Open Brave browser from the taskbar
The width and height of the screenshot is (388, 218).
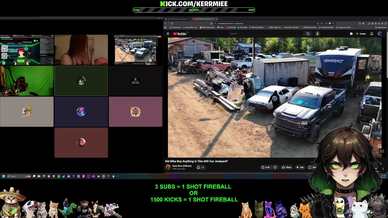point(54,176)
